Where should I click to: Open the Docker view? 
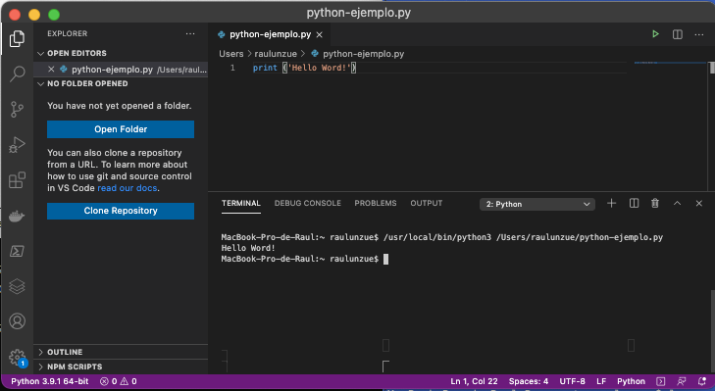point(17,216)
